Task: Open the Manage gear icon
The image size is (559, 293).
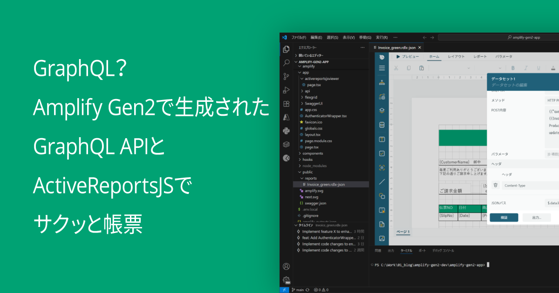Action: (x=286, y=280)
